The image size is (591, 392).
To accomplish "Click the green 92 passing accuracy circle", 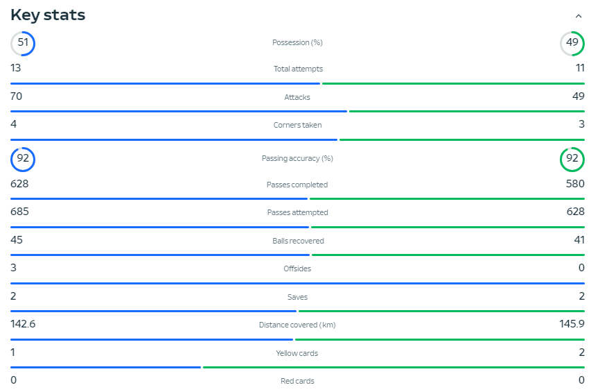I will click(572, 159).
